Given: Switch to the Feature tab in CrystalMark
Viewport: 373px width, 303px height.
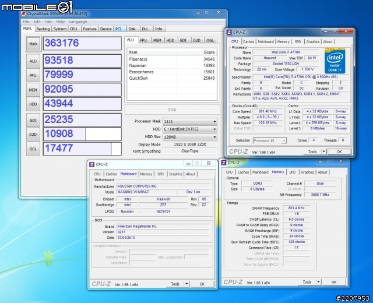Looking at the screenshot, I should tap(90, 29).
